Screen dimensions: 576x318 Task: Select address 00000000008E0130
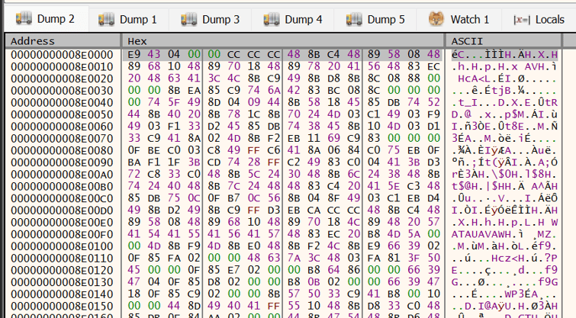click(x=62, y=282)
